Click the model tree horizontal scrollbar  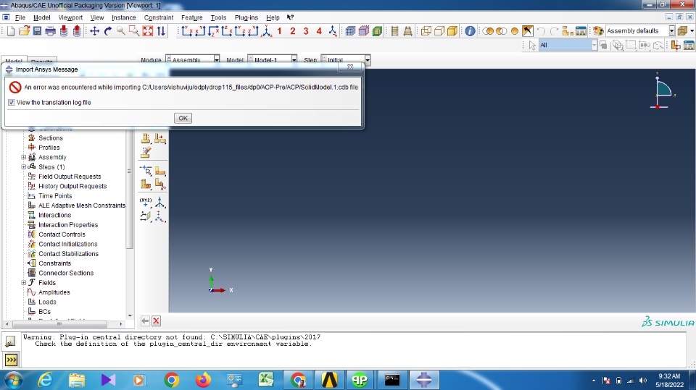(59, 324)
